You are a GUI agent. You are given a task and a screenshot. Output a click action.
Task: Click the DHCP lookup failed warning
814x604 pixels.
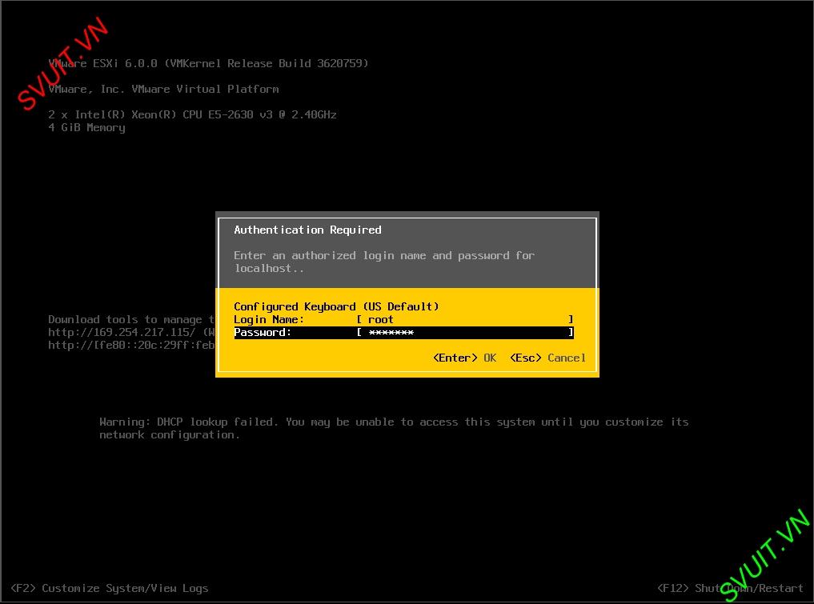coord(394,428)
